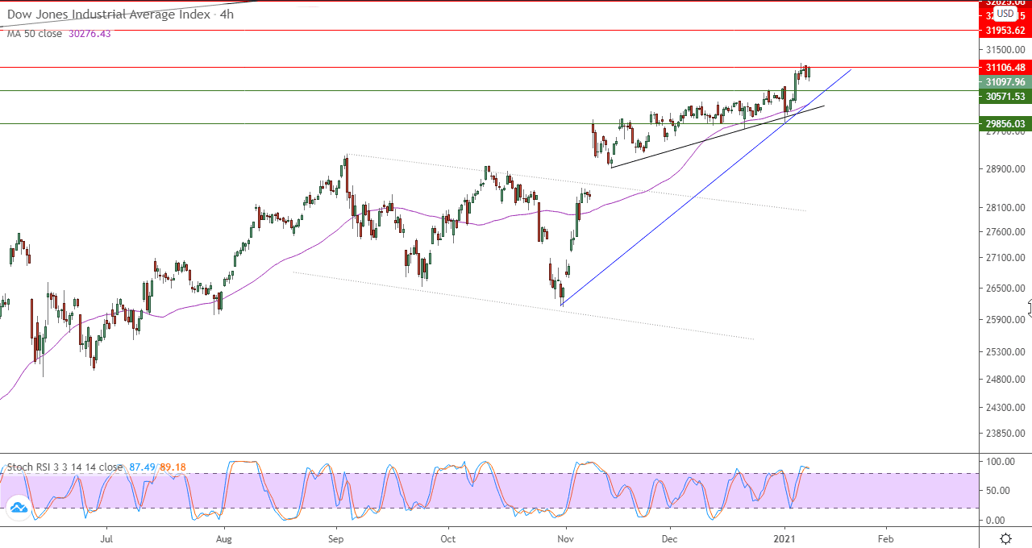The height and width of the screenshot is (548, 1032).
Task: Click the Stoch RSI K value 87.49
Action: click(142, 467)
